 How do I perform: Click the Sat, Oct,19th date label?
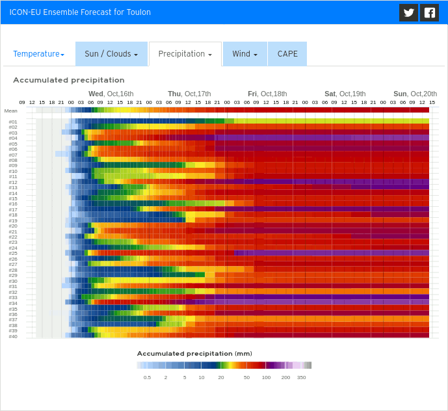click(345, 94)
